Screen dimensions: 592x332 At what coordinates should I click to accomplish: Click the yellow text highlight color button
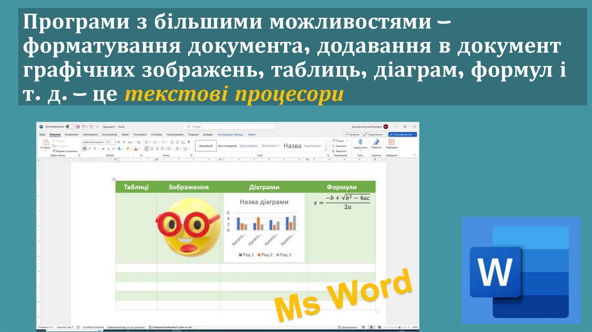(128, 149)
